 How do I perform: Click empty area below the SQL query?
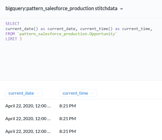[81, 60]
